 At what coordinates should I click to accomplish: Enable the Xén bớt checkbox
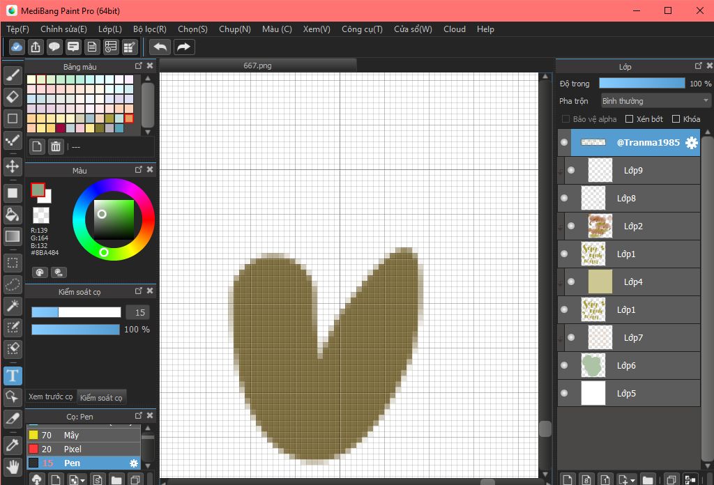tap(630, 119)
